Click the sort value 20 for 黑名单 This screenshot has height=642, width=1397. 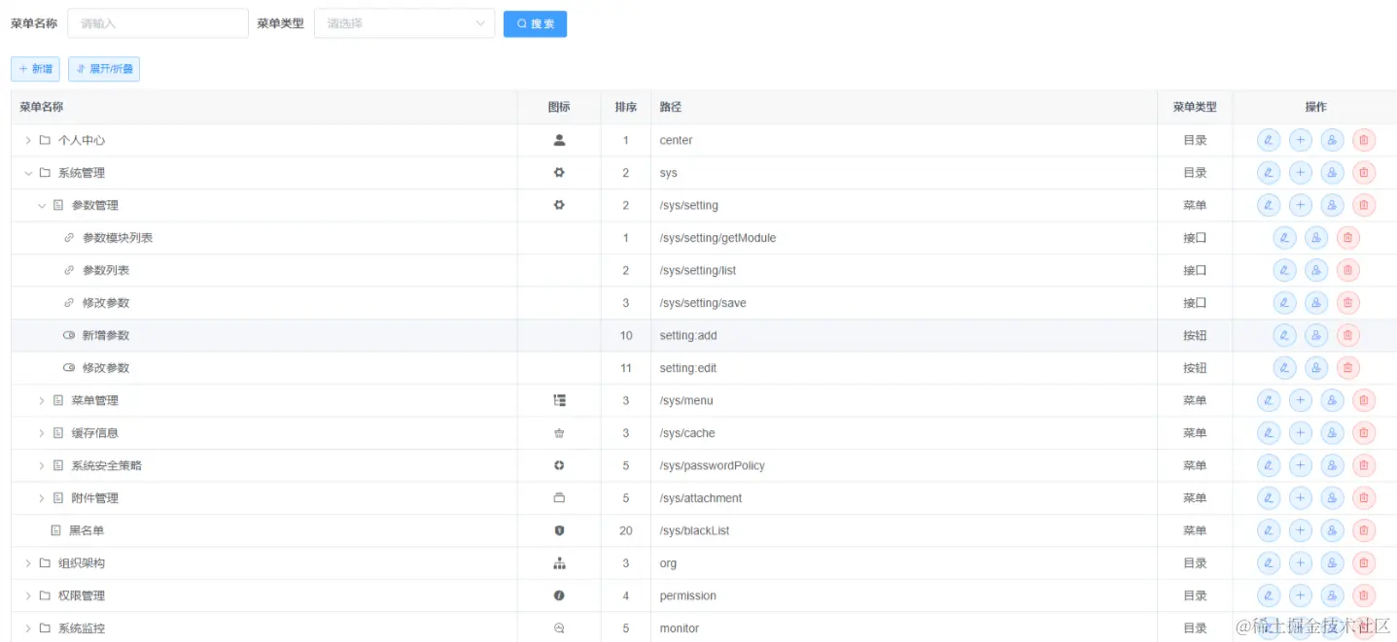pyautogui.click(x=626, y=530)
